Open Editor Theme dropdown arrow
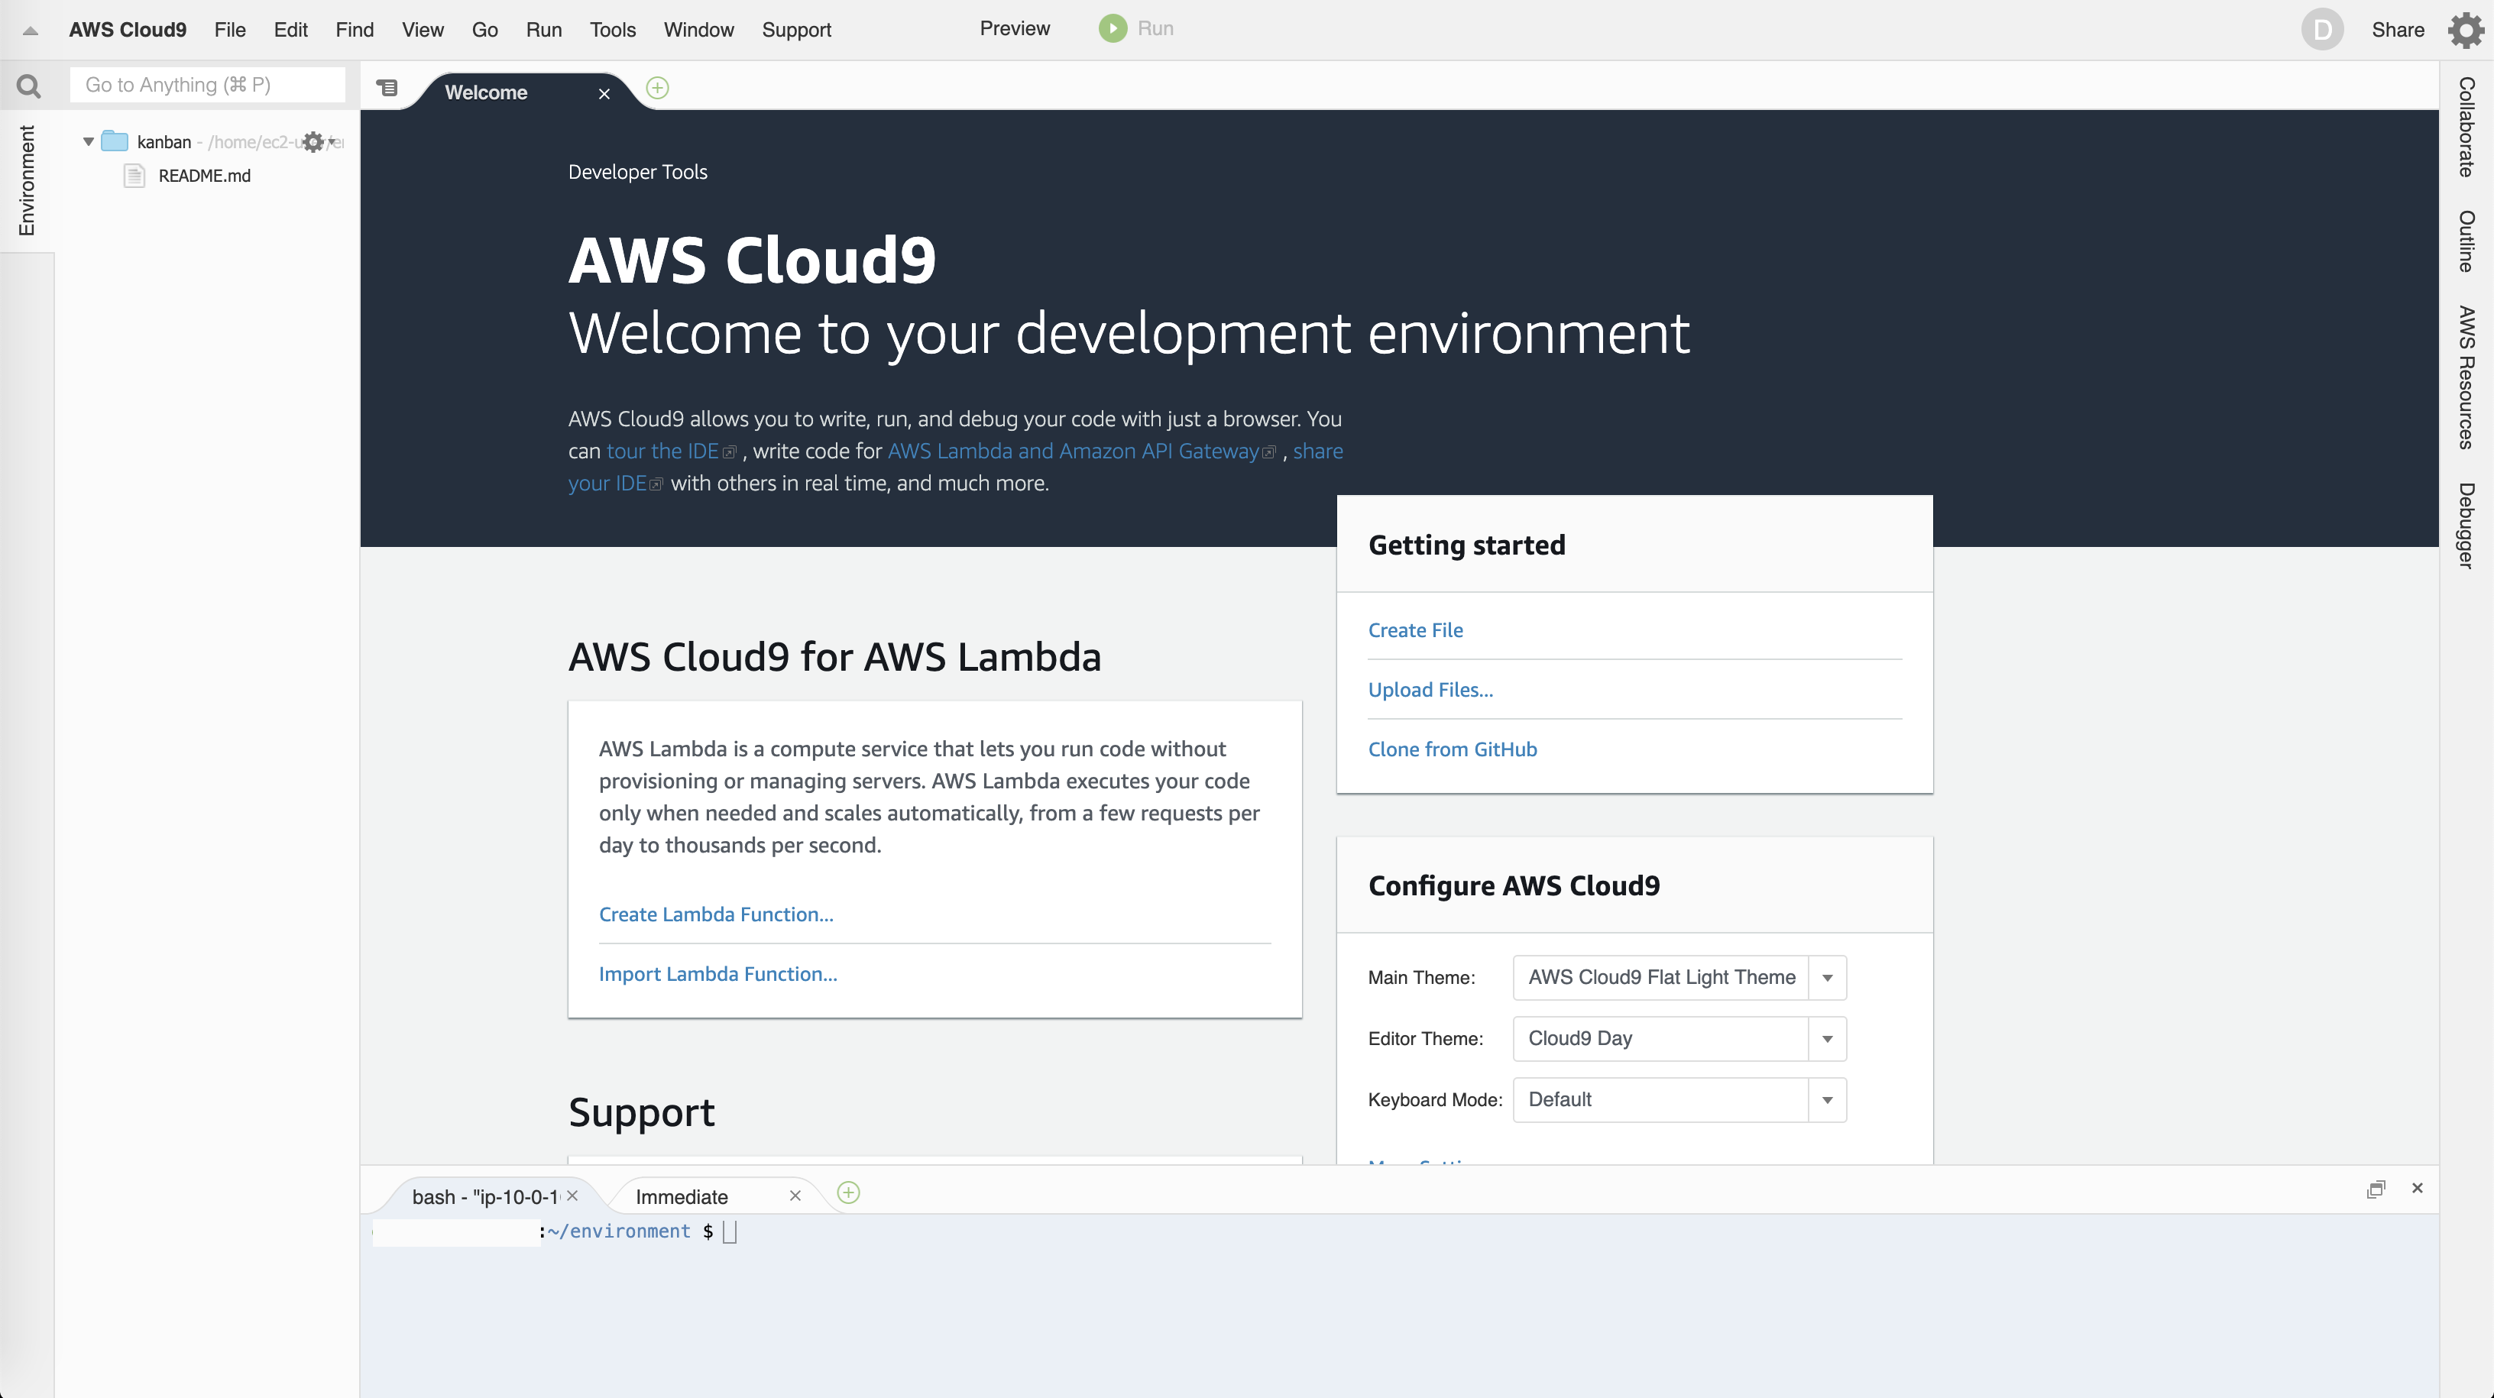 [1827, 1039]
